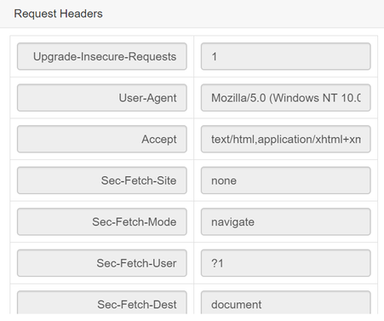
Task: Click the User-Agent label text
Action: point(147,98)
